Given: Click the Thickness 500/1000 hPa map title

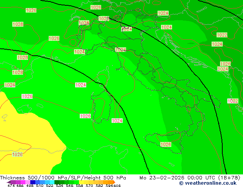Looking at the screenshot, I should [63, 178].
